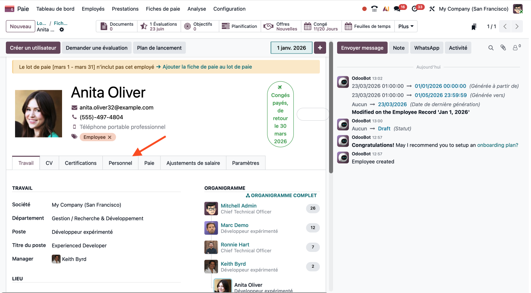Viewport: 531px width, 293px height.
Task: Click Anita Oliver's profile photo
Action: tap(39, 114)
